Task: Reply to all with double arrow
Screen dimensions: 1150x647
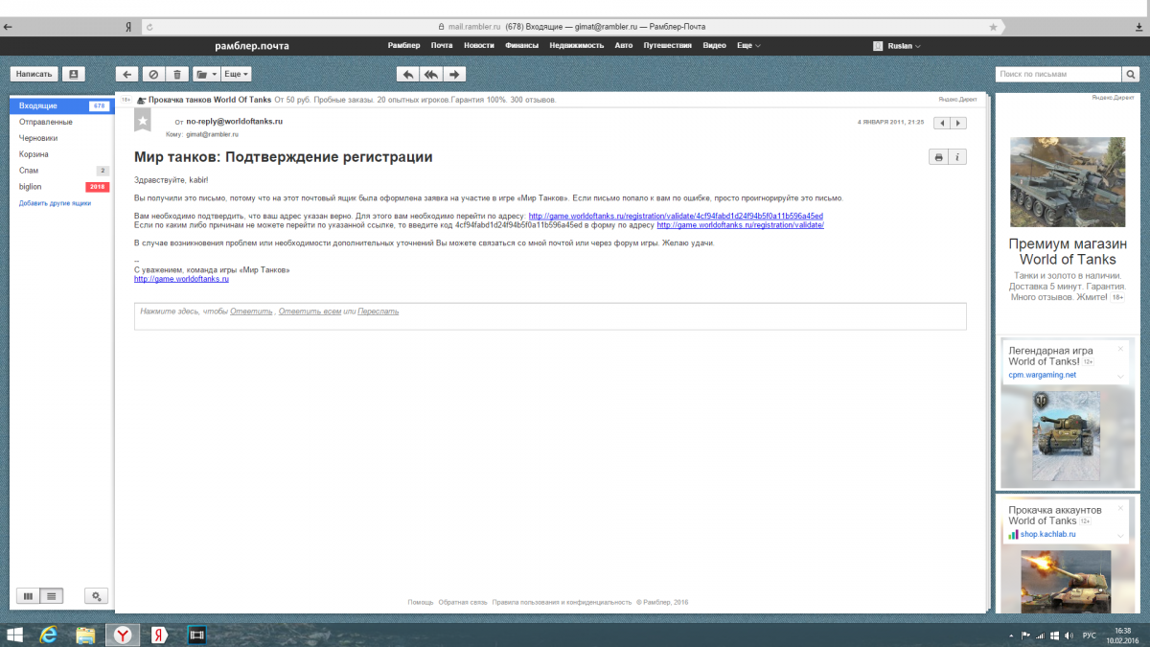Action: pyautogui.click(x=431, y=74)
